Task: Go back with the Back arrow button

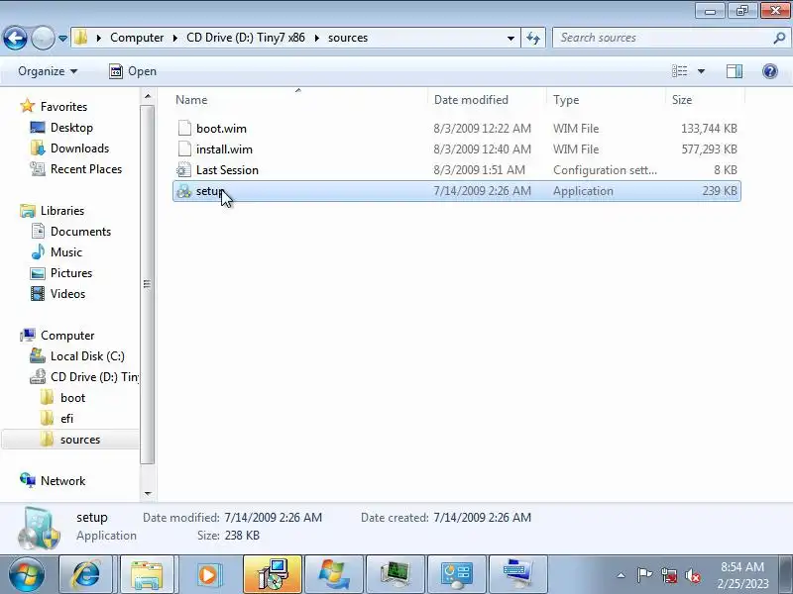Action: point(15,38)
